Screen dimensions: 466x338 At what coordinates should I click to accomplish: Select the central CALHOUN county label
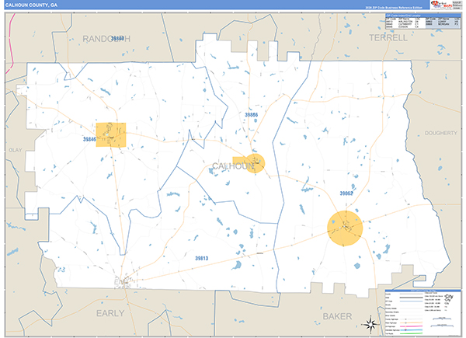tap(233, 166)
